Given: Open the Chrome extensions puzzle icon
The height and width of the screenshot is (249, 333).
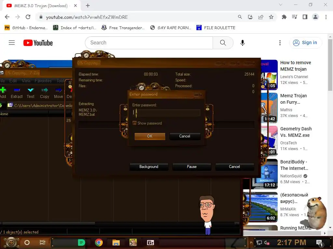Looking at the screenshot, I should click(284, 17).
